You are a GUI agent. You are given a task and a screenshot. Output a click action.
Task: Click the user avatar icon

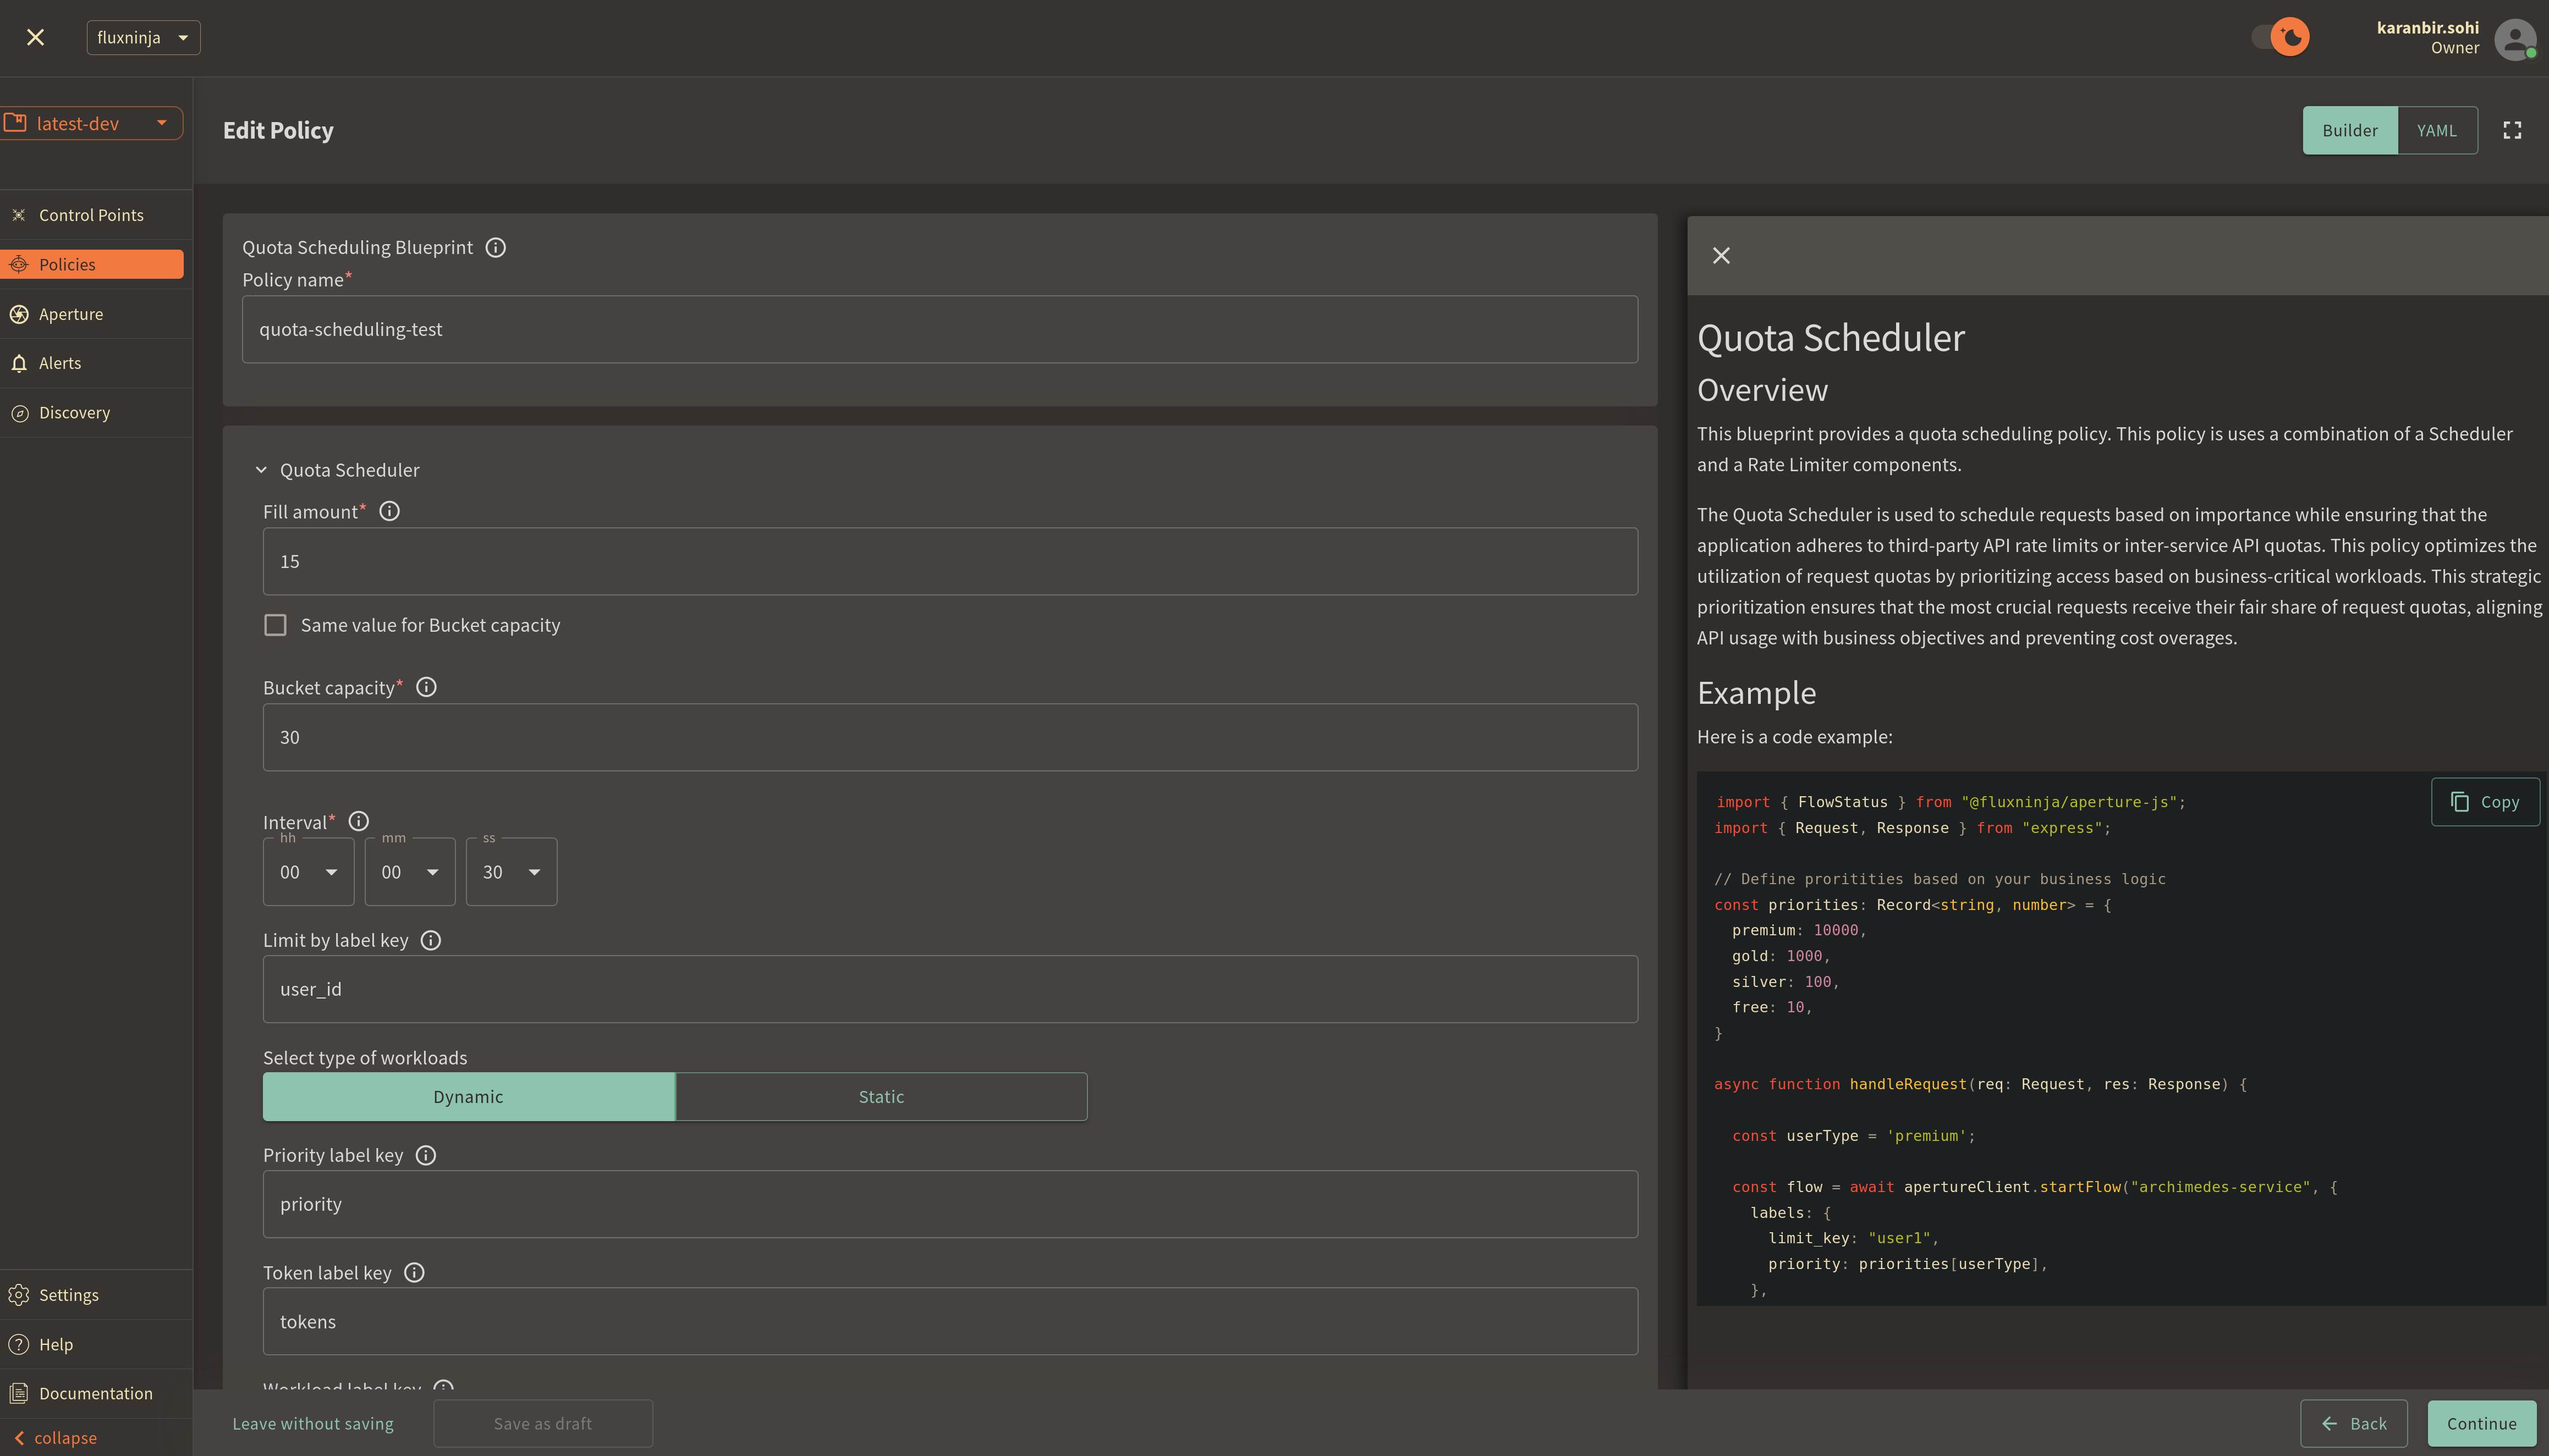tap(2515, 39)
